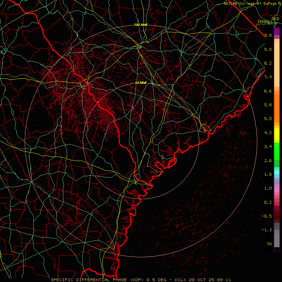
Task: Click the "[PHAS]" units label
Action: coord(265,22)
